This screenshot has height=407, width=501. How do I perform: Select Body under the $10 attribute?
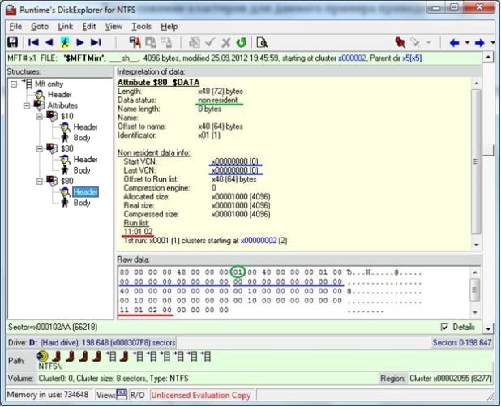82,138
